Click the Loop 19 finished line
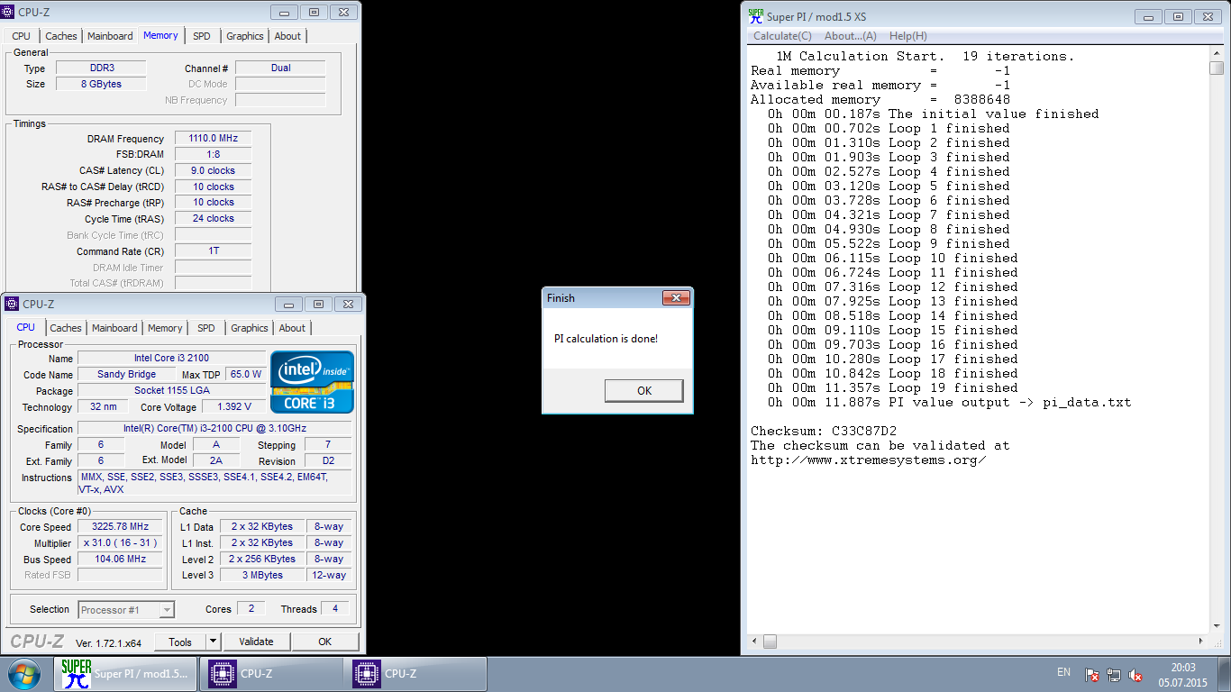Viewport: 1231px width, 692px height. pos(893,387)
